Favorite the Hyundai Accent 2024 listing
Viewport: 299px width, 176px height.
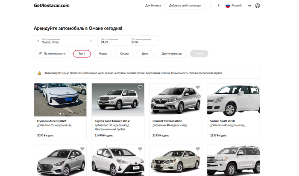click(x=82, y=87)
